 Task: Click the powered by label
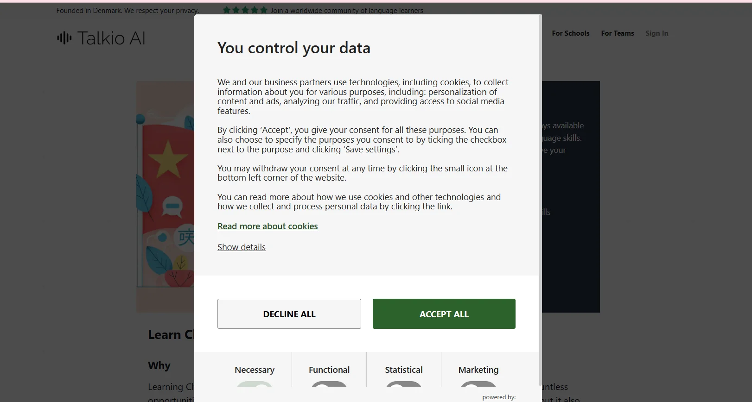tap(499, 397)
